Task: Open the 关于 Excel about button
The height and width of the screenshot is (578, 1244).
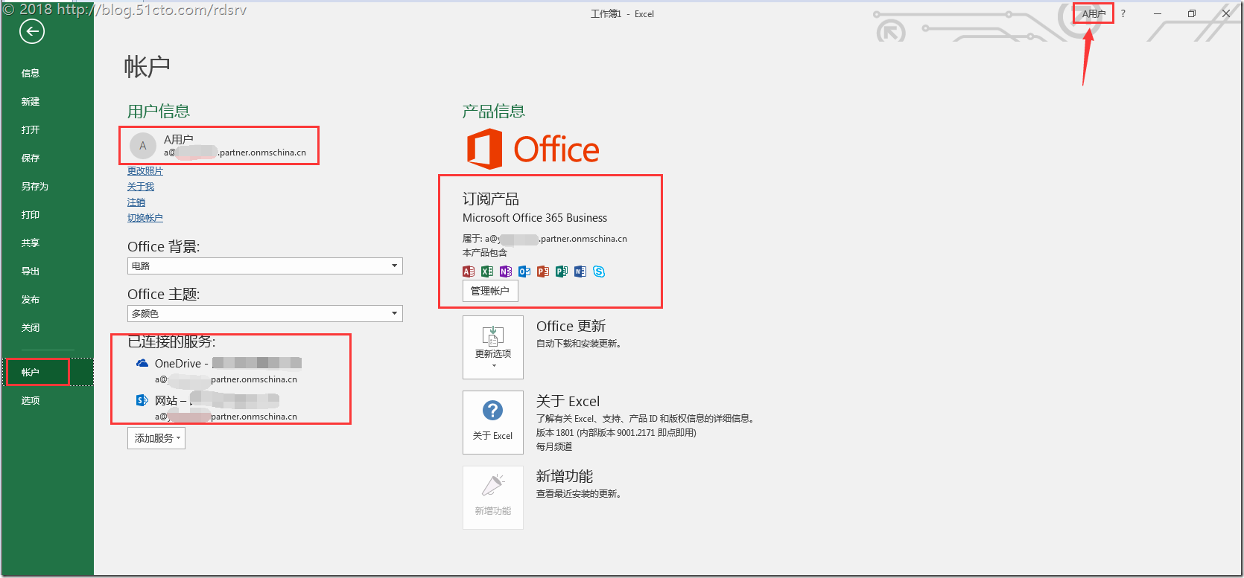Action: pyautogui.click(x=493, y=423)
